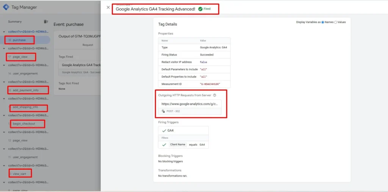
Task: Click the checkmark icon next to GA4 trigger
Action: (164, 131)
